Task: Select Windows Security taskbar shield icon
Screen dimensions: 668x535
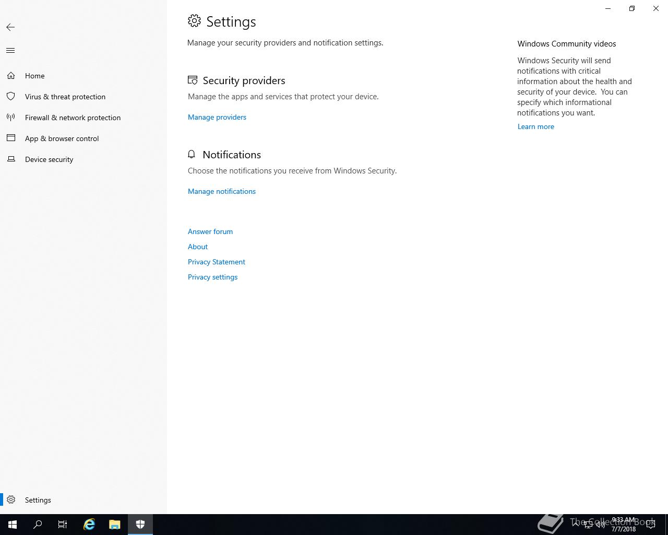Action: tap(140, 525)
